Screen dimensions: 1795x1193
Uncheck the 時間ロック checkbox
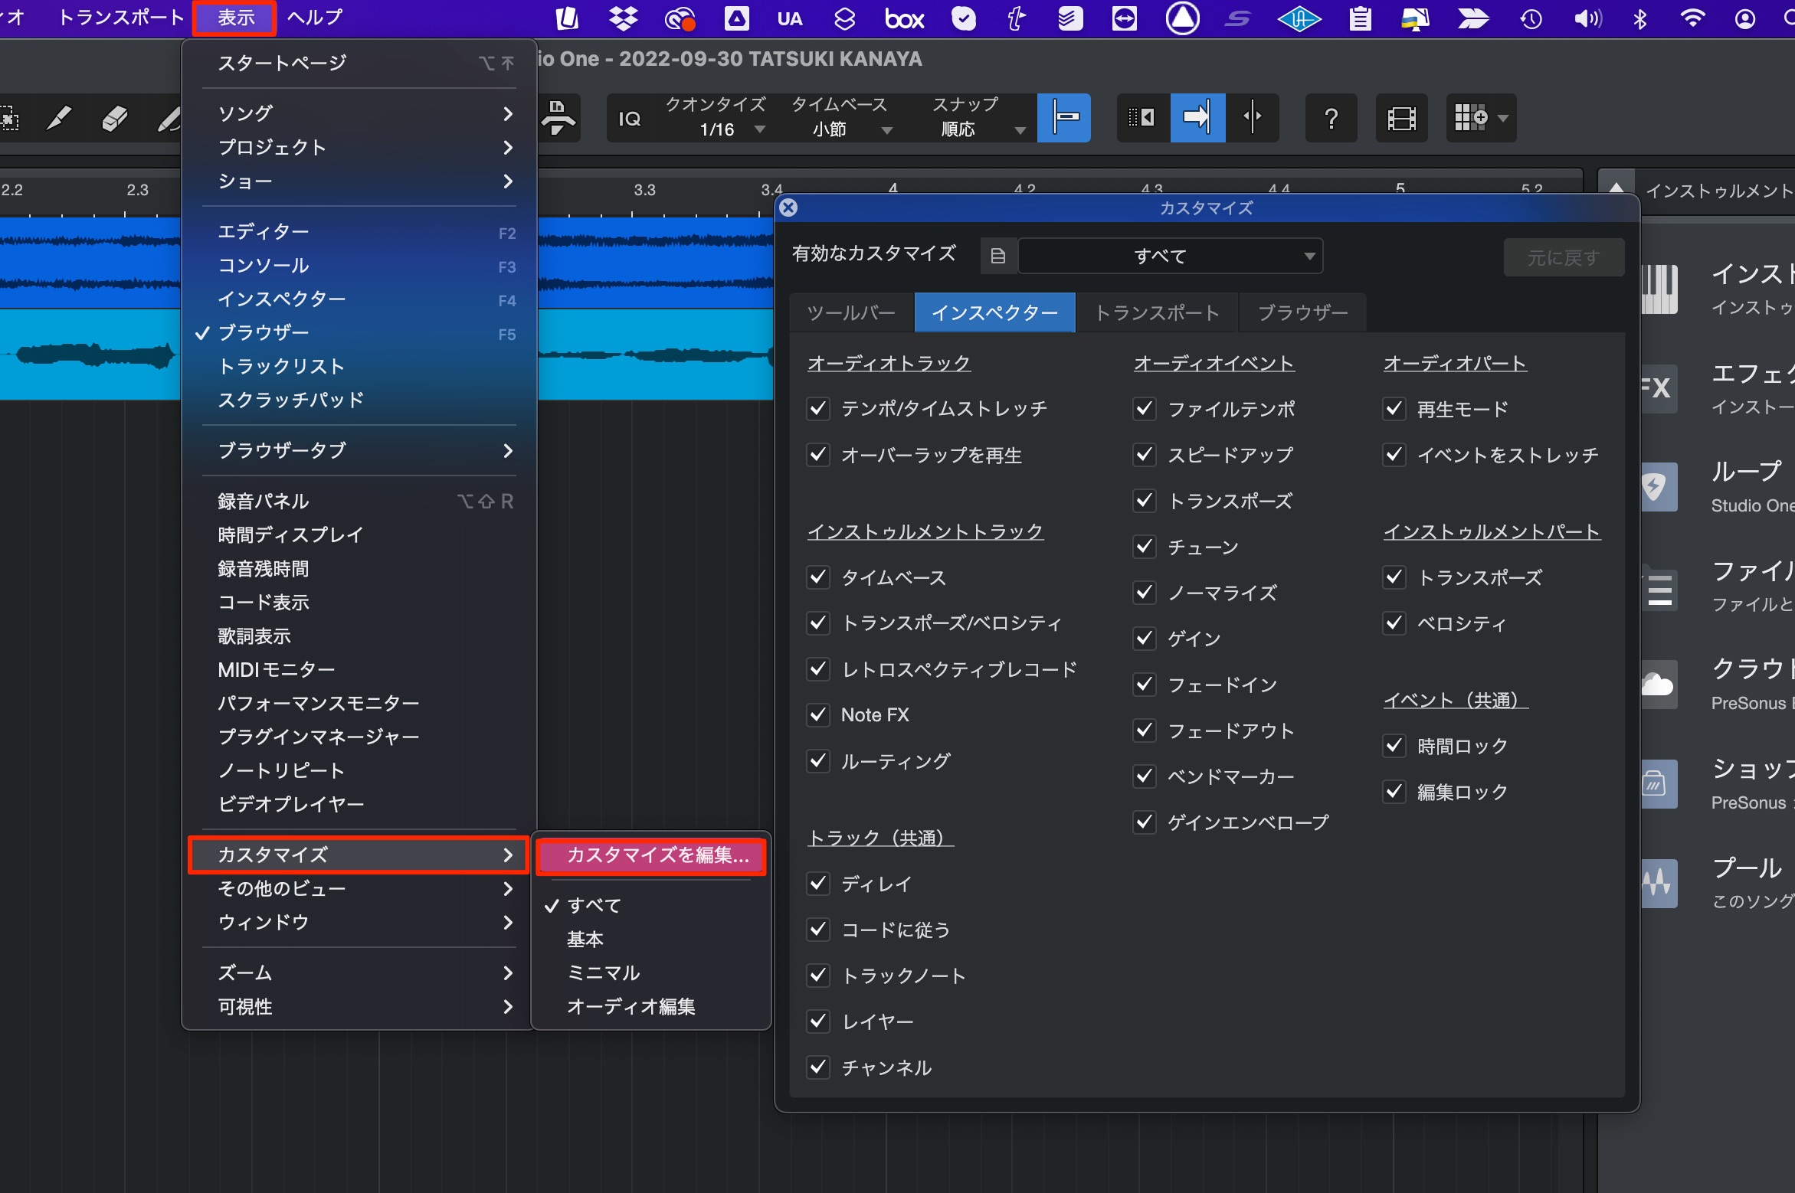[1394, 746]
